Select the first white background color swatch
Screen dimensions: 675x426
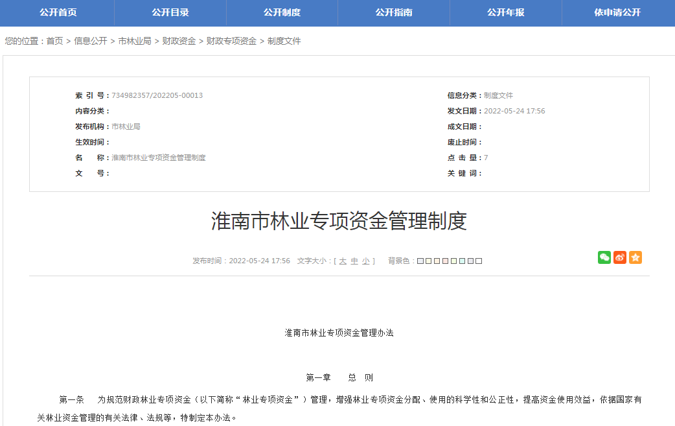coord(421,261)
